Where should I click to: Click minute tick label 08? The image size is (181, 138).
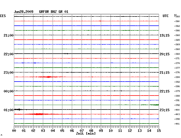tap(91, 131)
